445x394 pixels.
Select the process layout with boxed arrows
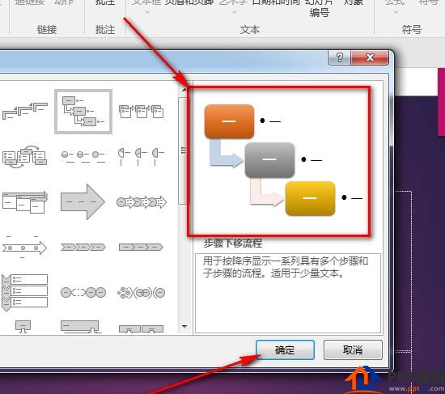tap(141, 112)
